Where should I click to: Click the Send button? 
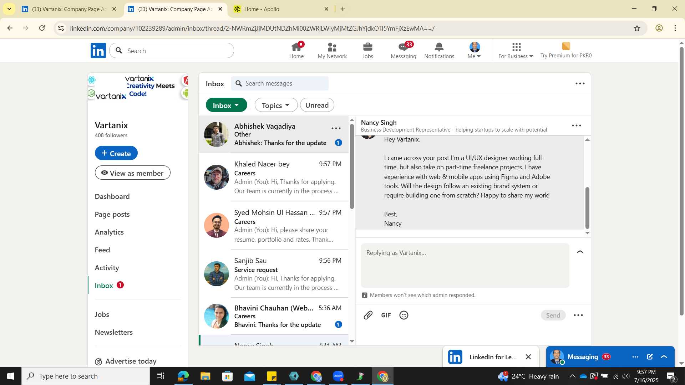553,315
